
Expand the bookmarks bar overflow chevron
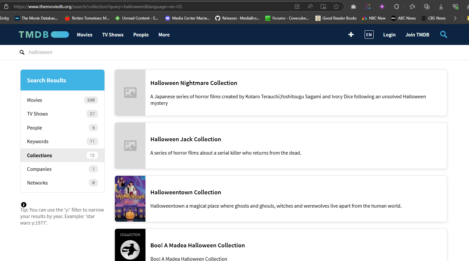pos(455,18)
